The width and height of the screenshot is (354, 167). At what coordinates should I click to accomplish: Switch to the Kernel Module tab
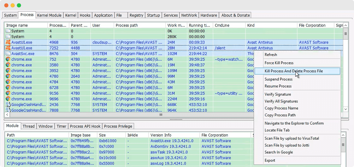pyautogui.click(x=49, y=15)
